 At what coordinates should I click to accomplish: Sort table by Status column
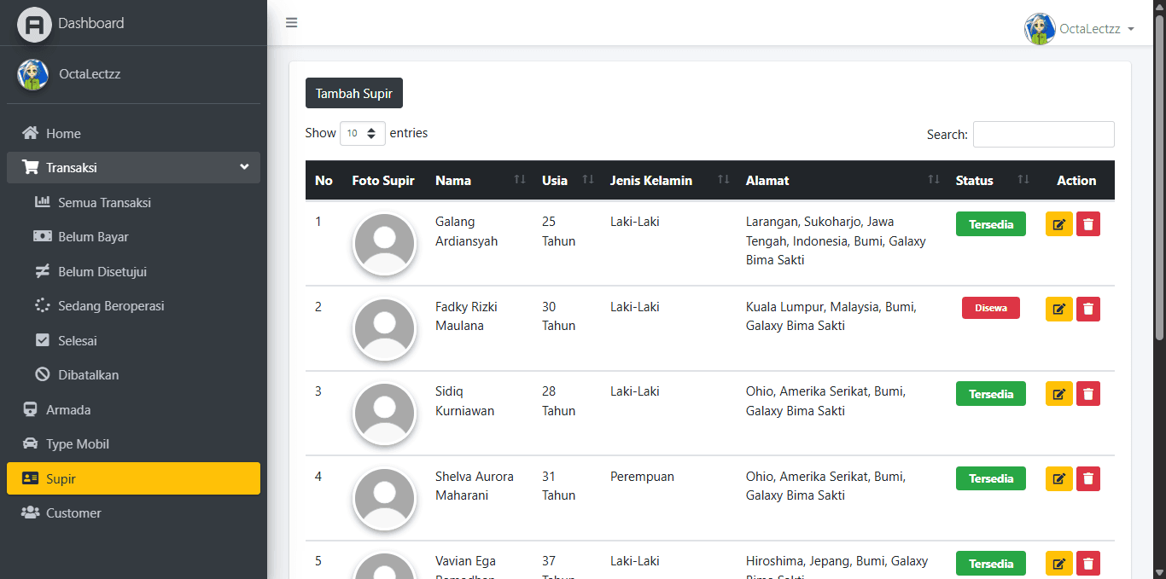[x=992, y=180]
